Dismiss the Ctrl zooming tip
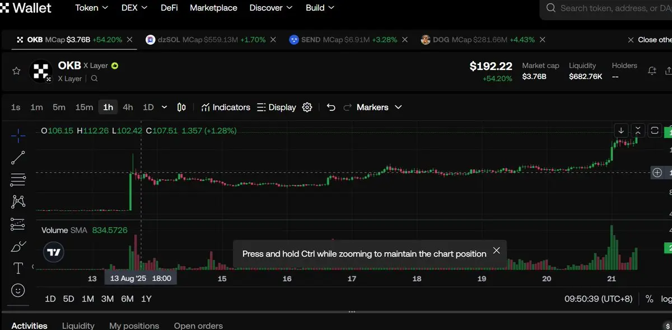 [496, 250]
